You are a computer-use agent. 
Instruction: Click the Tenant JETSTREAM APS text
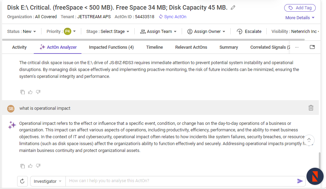(86, 17)
